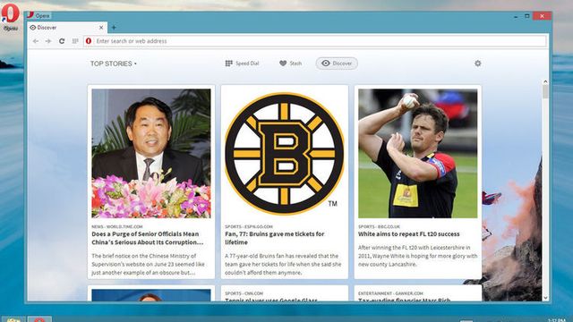Click the page scrollbar down arrow
Image resolution: width=573 pixels, height=322 pixels.
click(x=545, y=298)
